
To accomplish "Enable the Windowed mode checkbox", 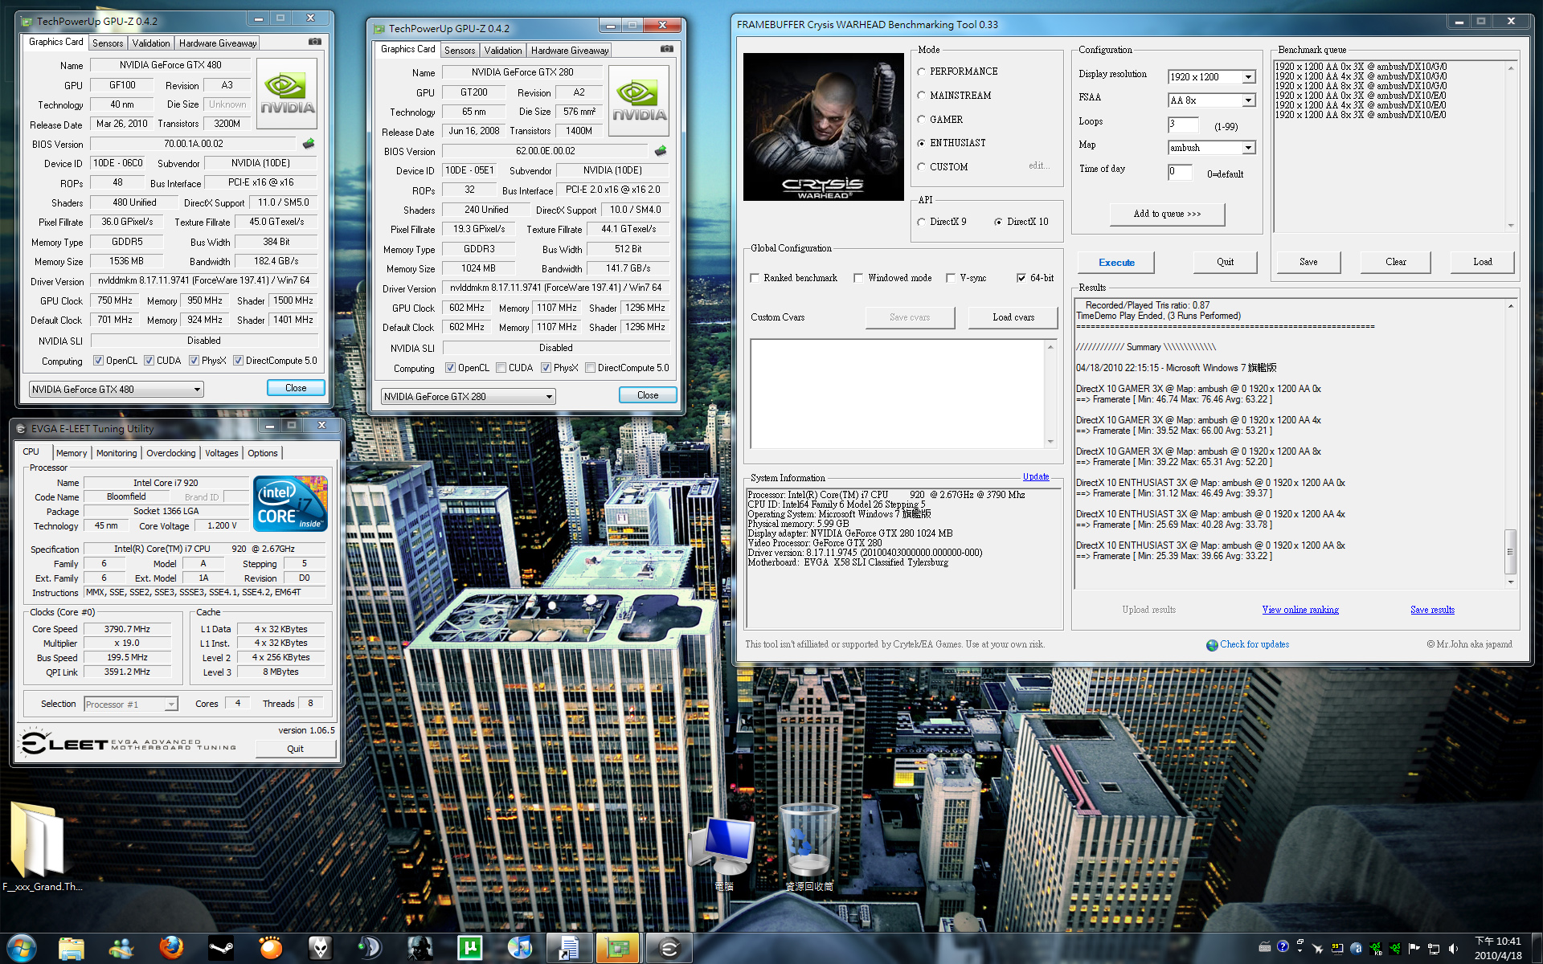I will [x=858, y=278].
